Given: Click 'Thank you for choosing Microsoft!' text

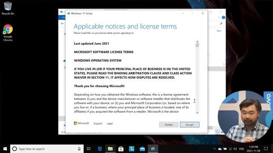Looking at the screenshot, I should [99, 86].
